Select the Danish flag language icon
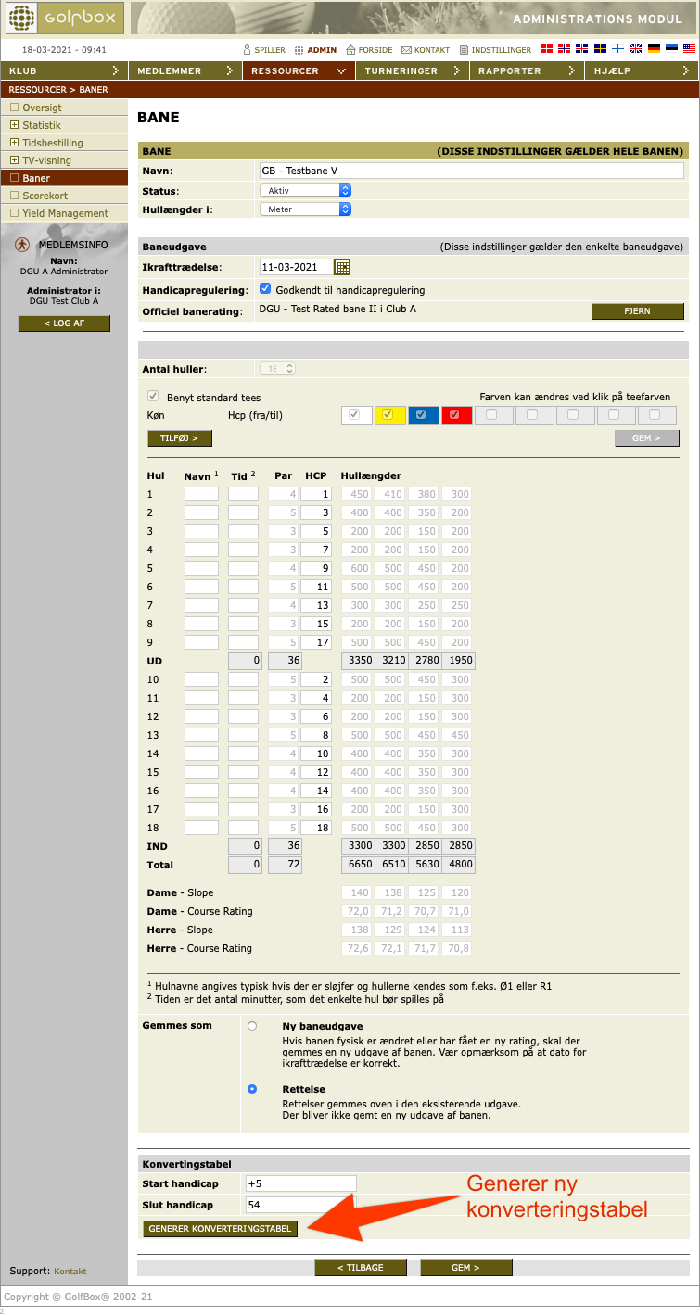The width and height of the screenshot is (700, 1316). (x=547, y=49)
